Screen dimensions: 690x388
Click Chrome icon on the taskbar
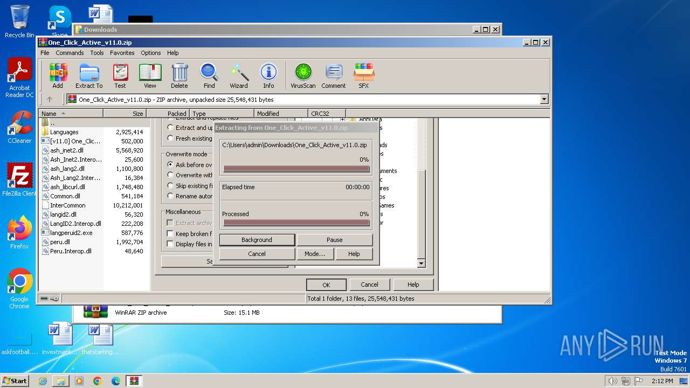pyautogui.click(x=98, y=381)
